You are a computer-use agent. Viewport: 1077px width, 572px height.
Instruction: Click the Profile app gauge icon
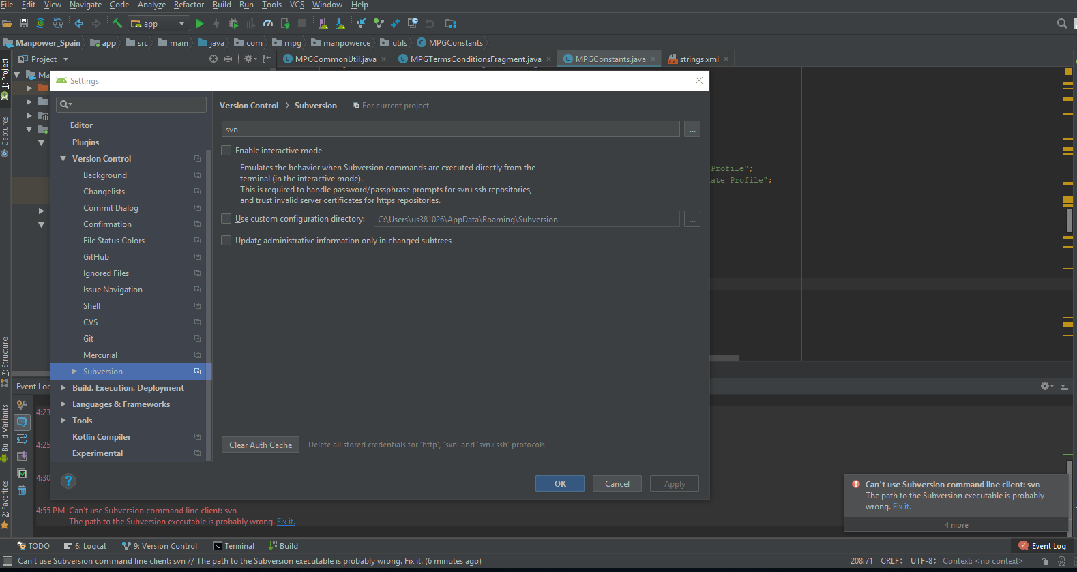(x=268, y=23)
